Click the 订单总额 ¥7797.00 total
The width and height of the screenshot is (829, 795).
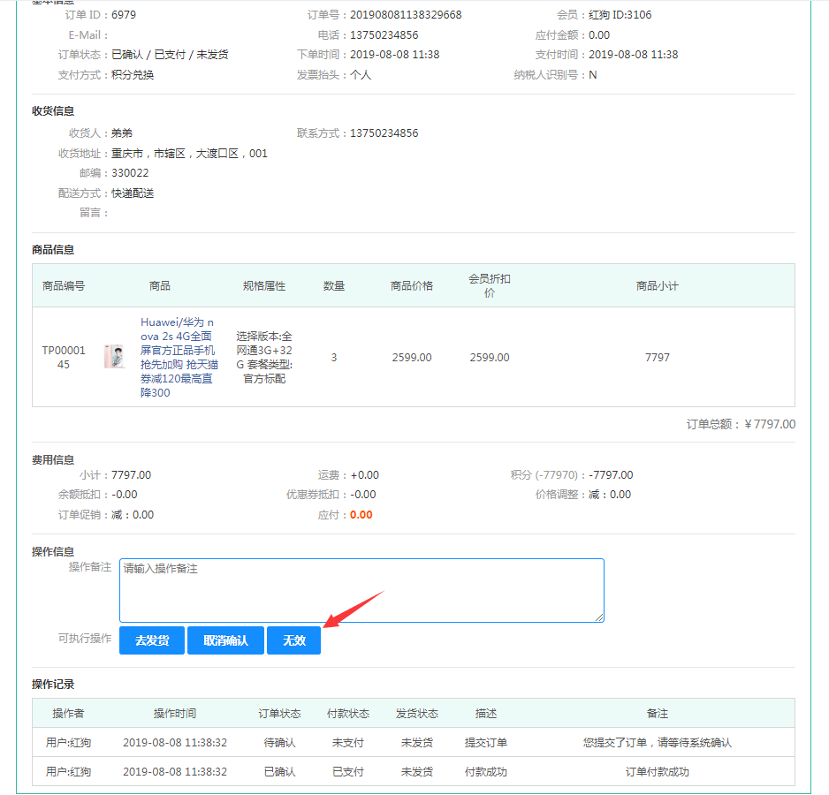click(741, 424)
